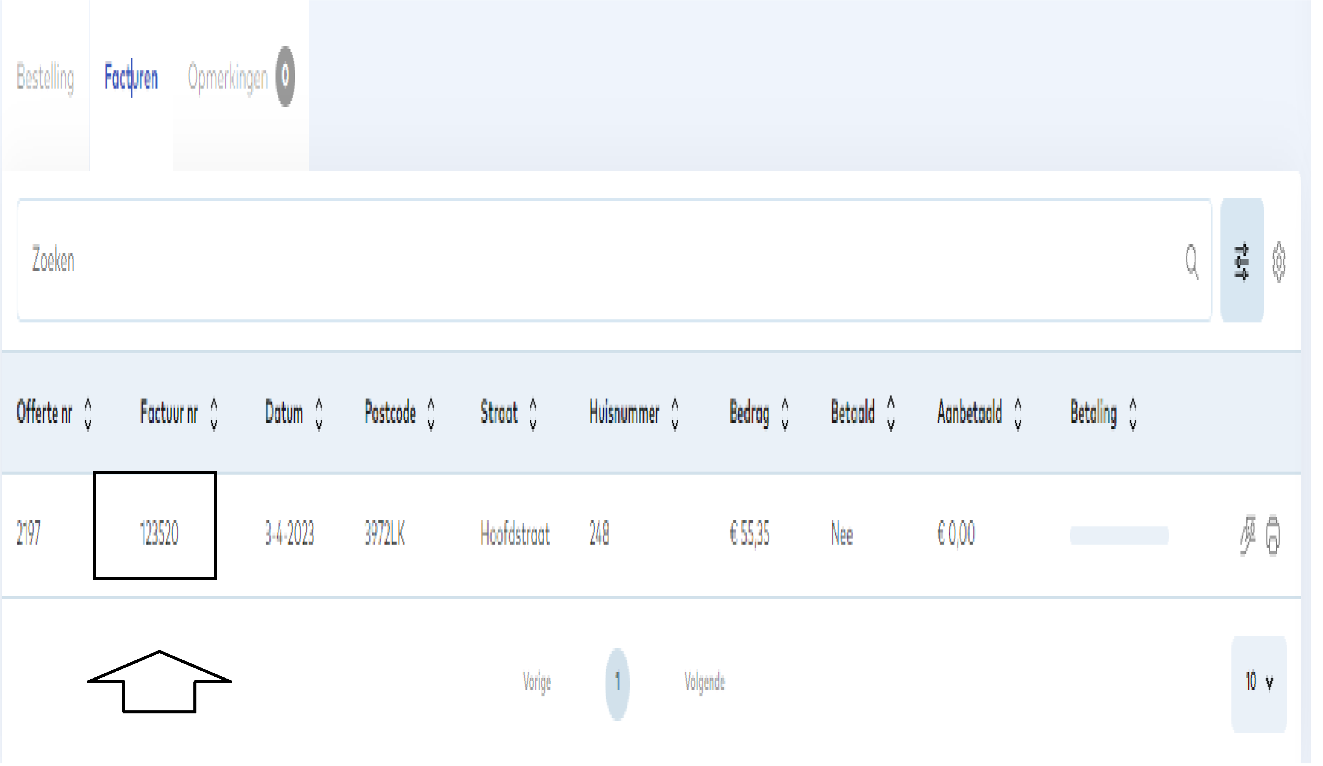Click the sign invoice pen icon
This screenshot has width=1323, height=766.
1248,536
